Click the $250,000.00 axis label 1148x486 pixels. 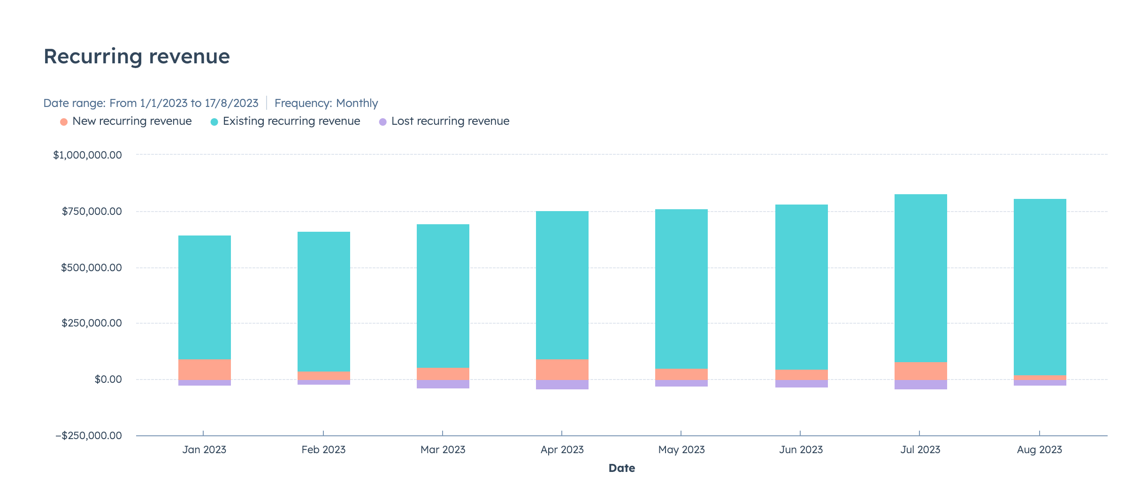92,323
